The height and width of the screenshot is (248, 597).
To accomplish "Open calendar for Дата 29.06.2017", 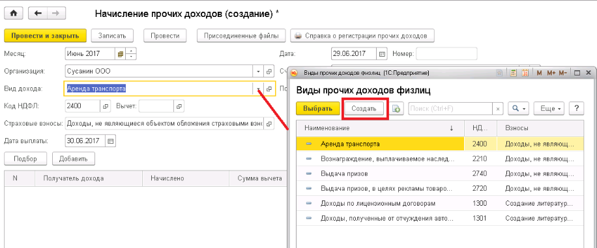I will (383, 54).
